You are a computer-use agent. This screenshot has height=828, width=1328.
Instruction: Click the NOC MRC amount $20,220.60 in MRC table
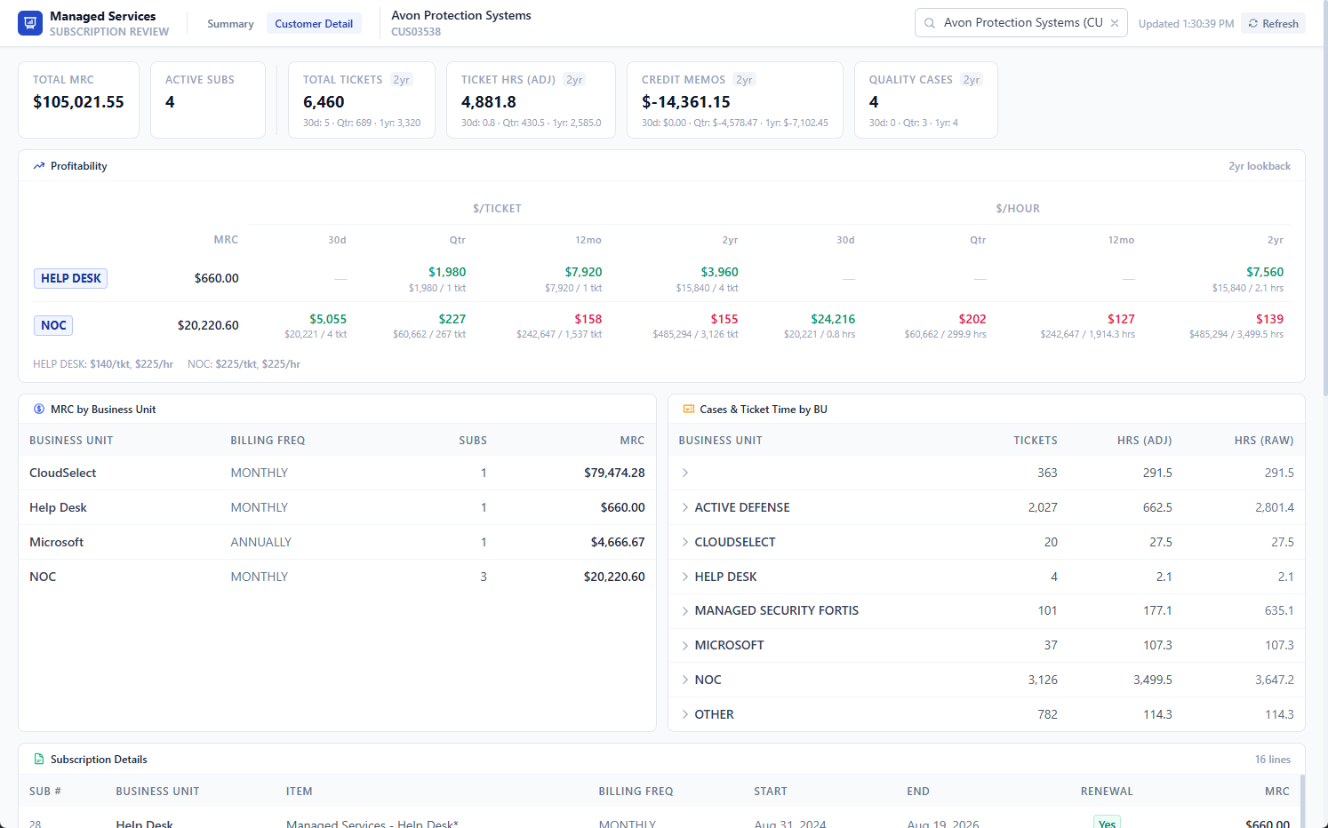[614, 577]
